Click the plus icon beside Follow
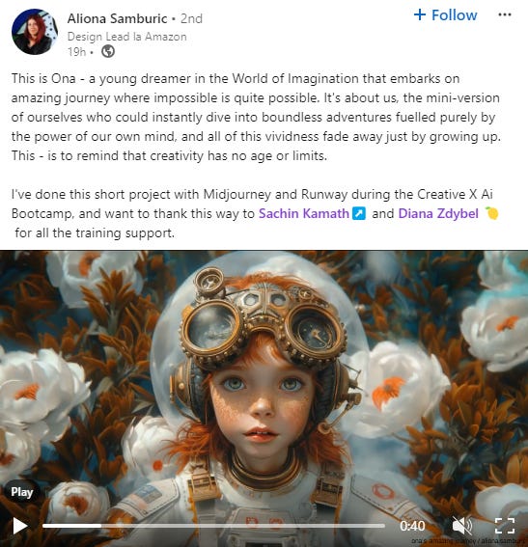 pos(420,14)
